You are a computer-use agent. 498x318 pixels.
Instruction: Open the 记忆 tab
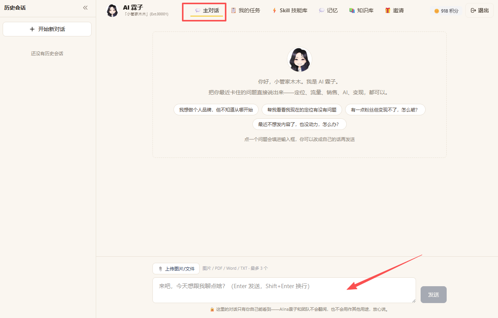[328, 11]
